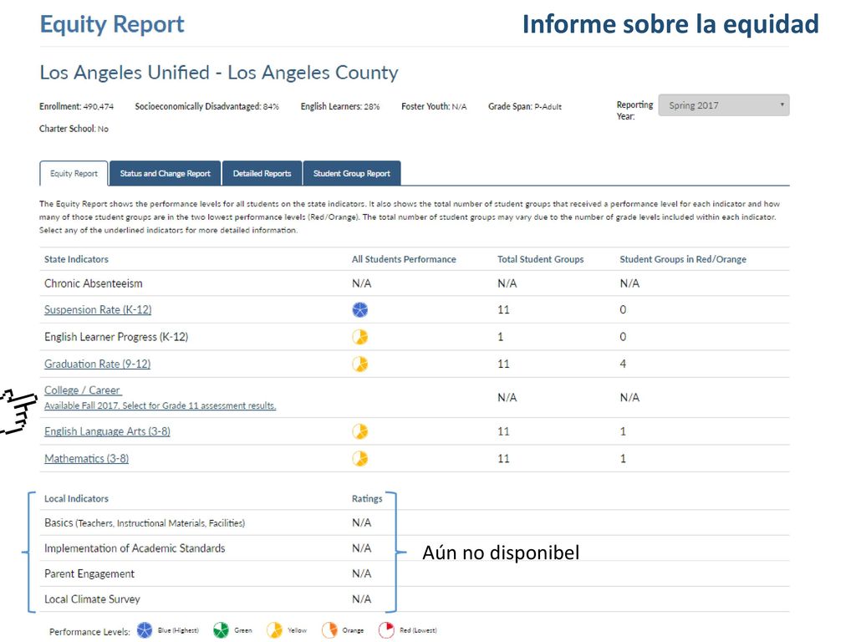This screenshot has width=856, height=642.
Task: Follow the Graduation Rate (9-12) link
Action: click(97, 364)
